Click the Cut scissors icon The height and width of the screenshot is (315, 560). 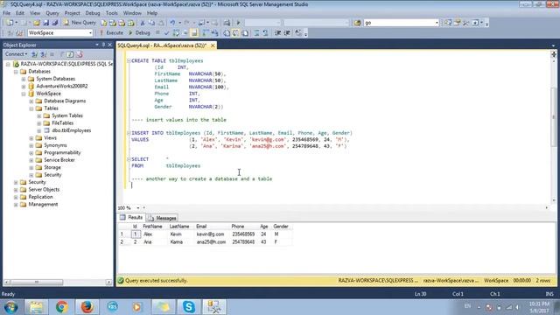[x=143, y=23]
